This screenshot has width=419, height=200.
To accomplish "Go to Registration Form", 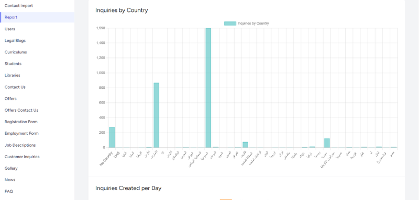I will [x=21, y=122].
